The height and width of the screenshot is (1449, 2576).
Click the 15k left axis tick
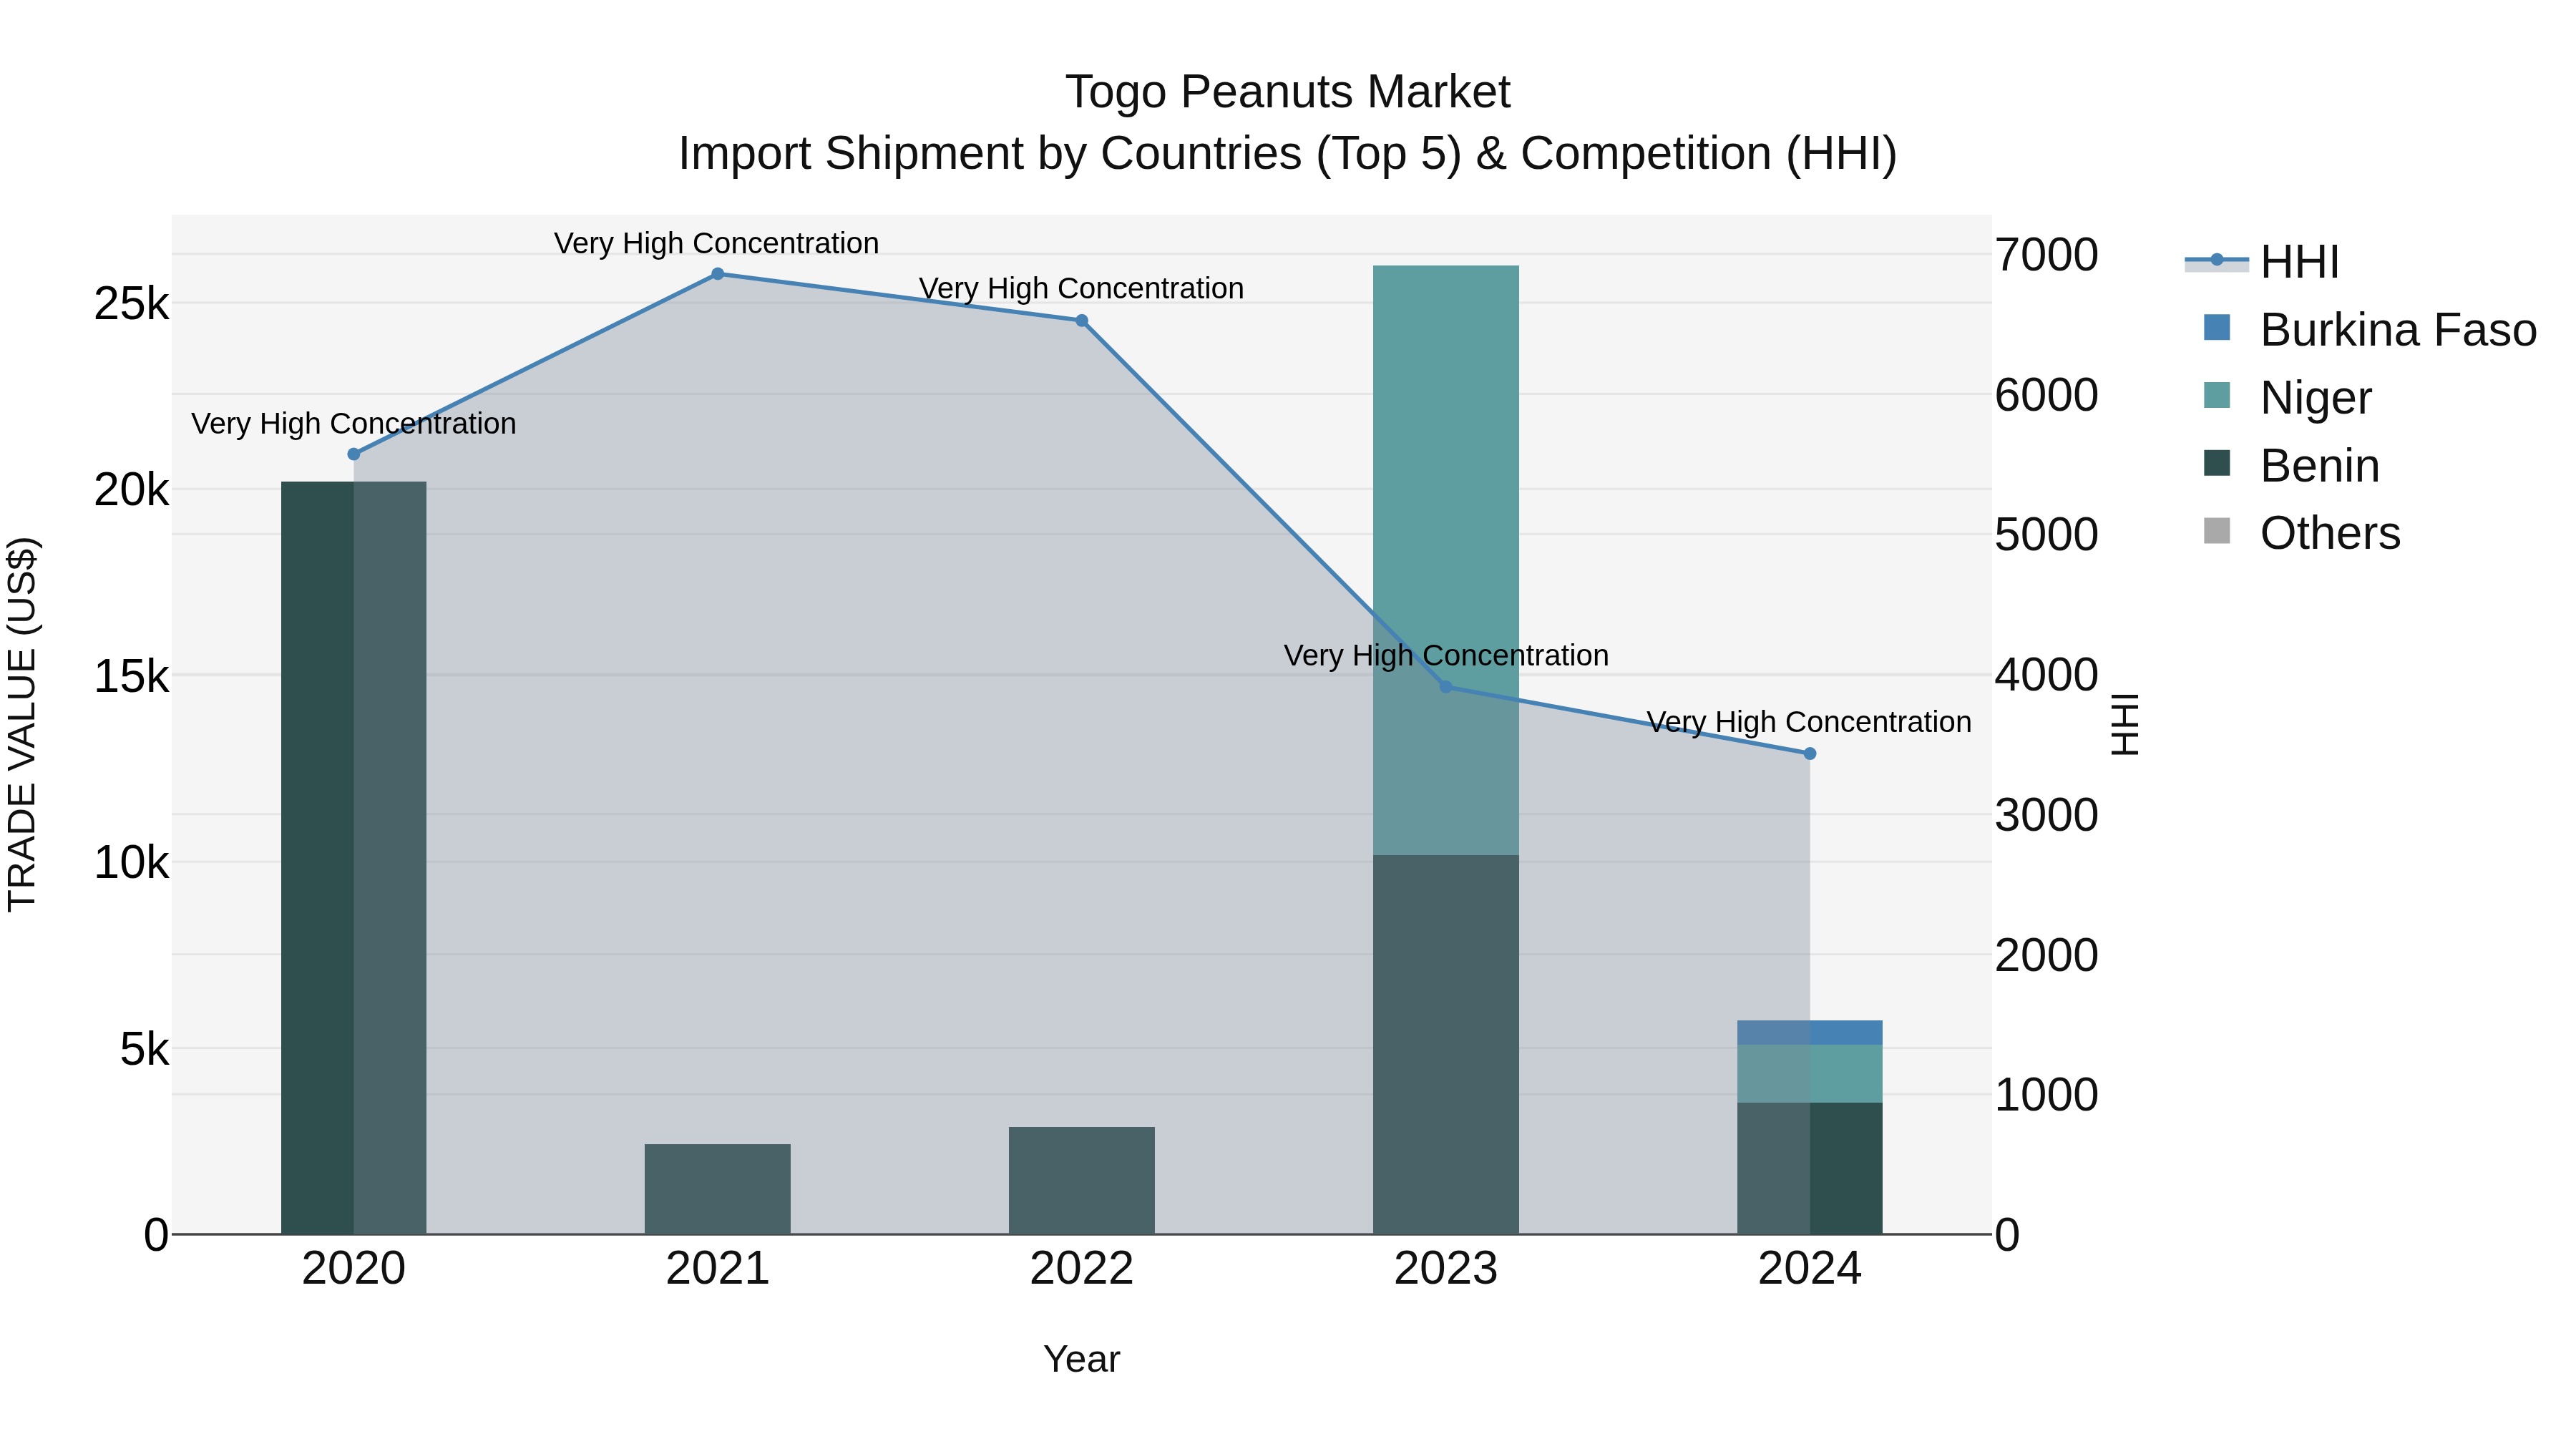point(131,677)
